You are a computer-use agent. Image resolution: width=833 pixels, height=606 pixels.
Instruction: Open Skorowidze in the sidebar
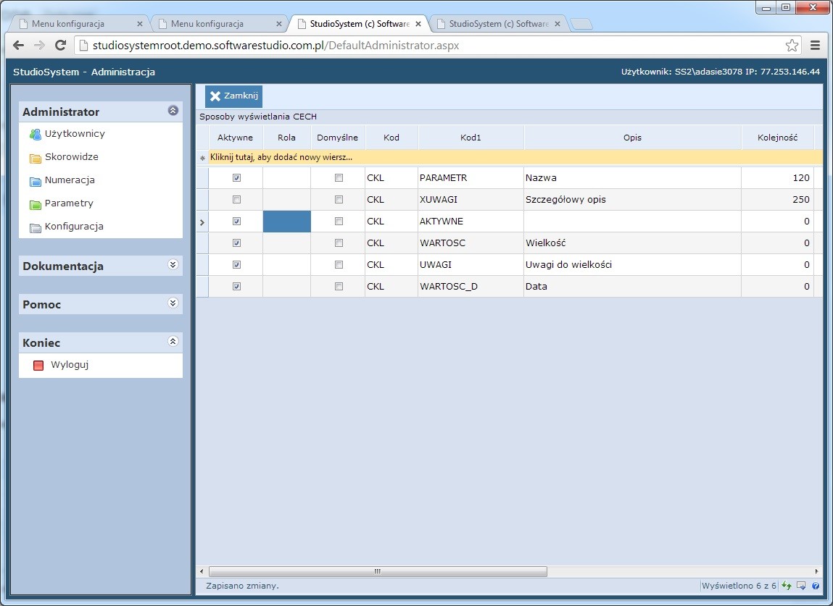(x=71, y=157)
